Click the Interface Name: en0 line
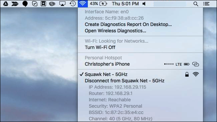This screenshot has width=217, height=122. coord(106,12)
